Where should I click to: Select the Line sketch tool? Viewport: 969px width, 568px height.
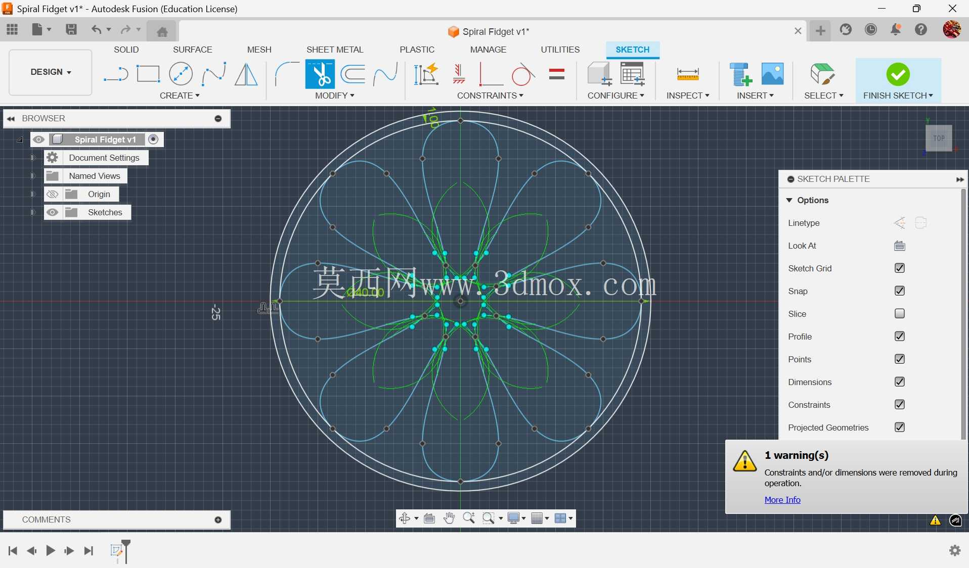coord(116,74)
